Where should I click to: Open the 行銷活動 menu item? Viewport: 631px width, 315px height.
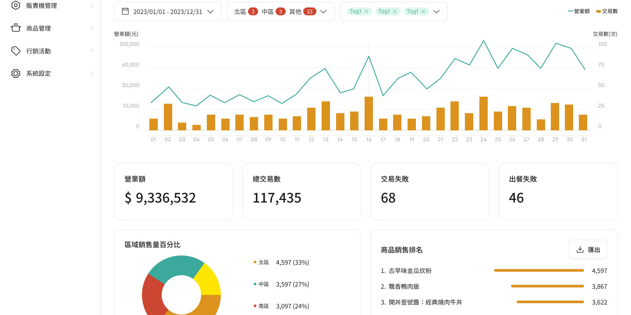[39, 51]
